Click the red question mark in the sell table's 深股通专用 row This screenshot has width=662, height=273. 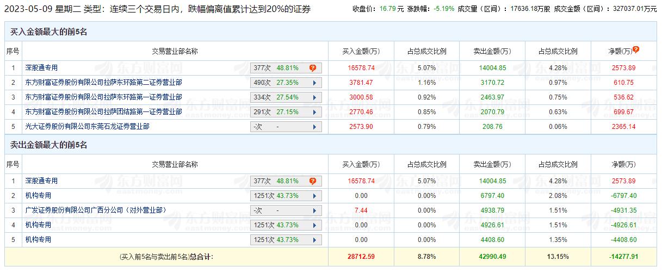point(313,181)
